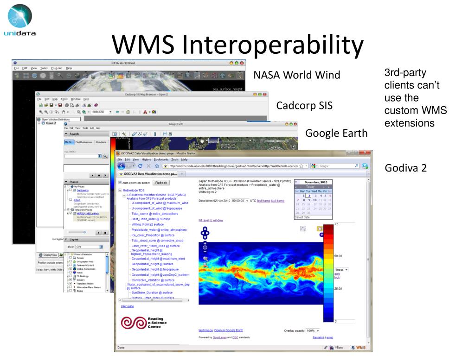Zoom out on Godiva2 map with minus
The image size is (475, 356).
[x=205, y=252]
